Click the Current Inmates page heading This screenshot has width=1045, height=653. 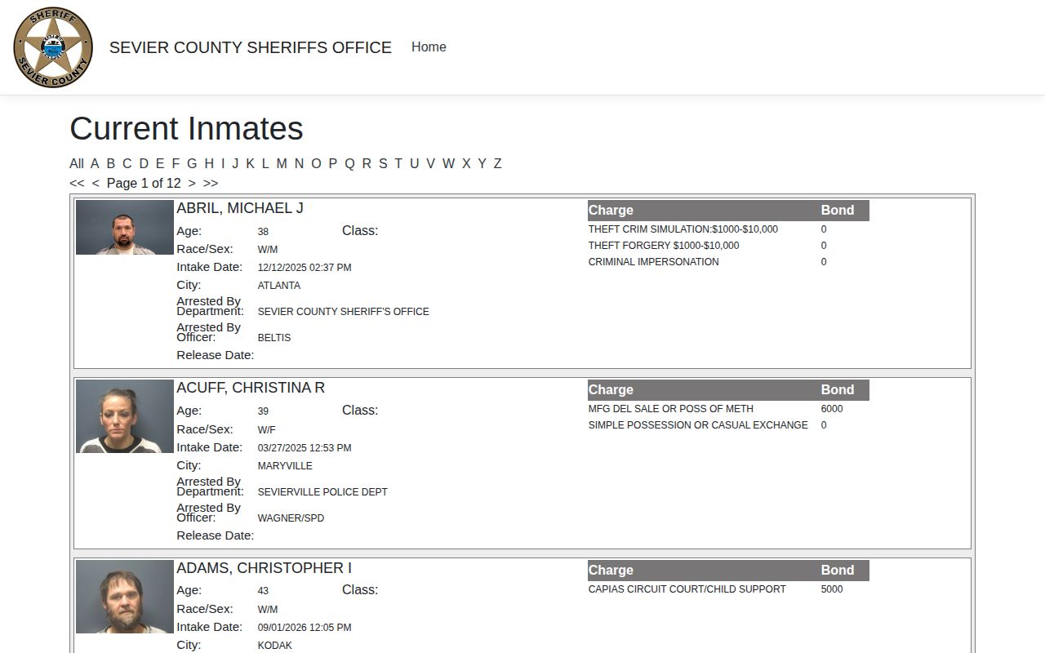(x=186, y=129)
